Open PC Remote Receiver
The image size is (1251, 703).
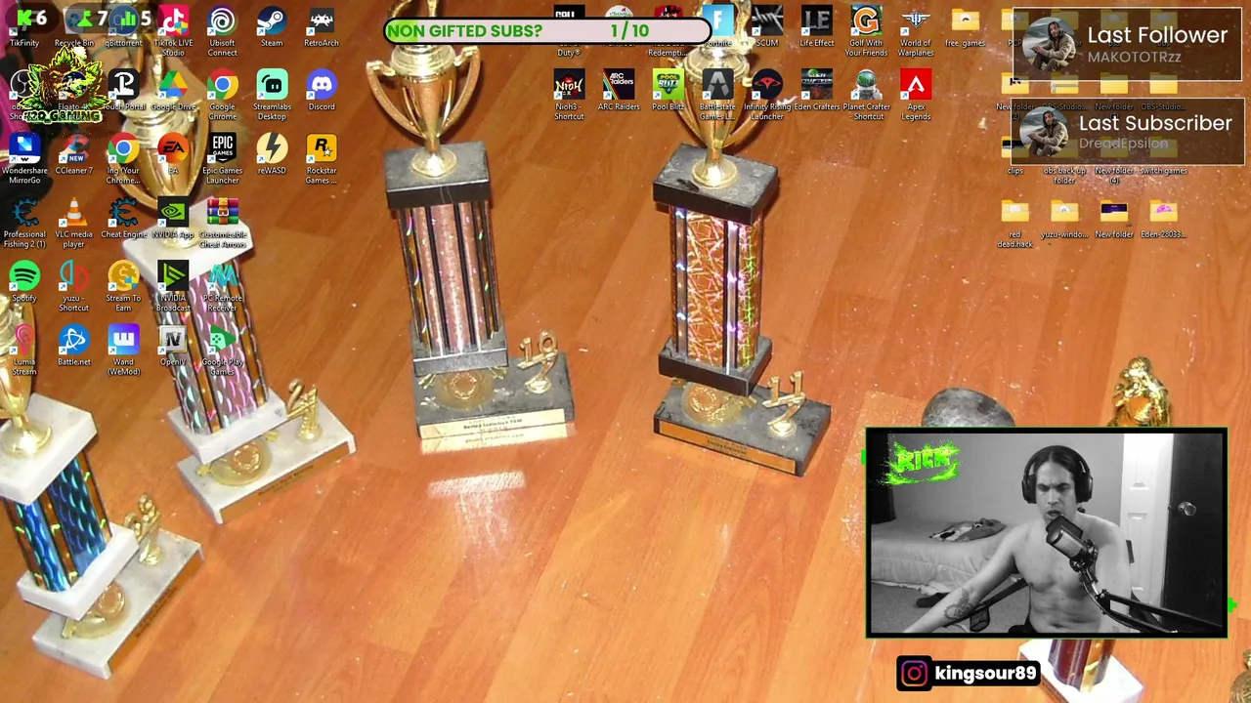click(222, 286)
